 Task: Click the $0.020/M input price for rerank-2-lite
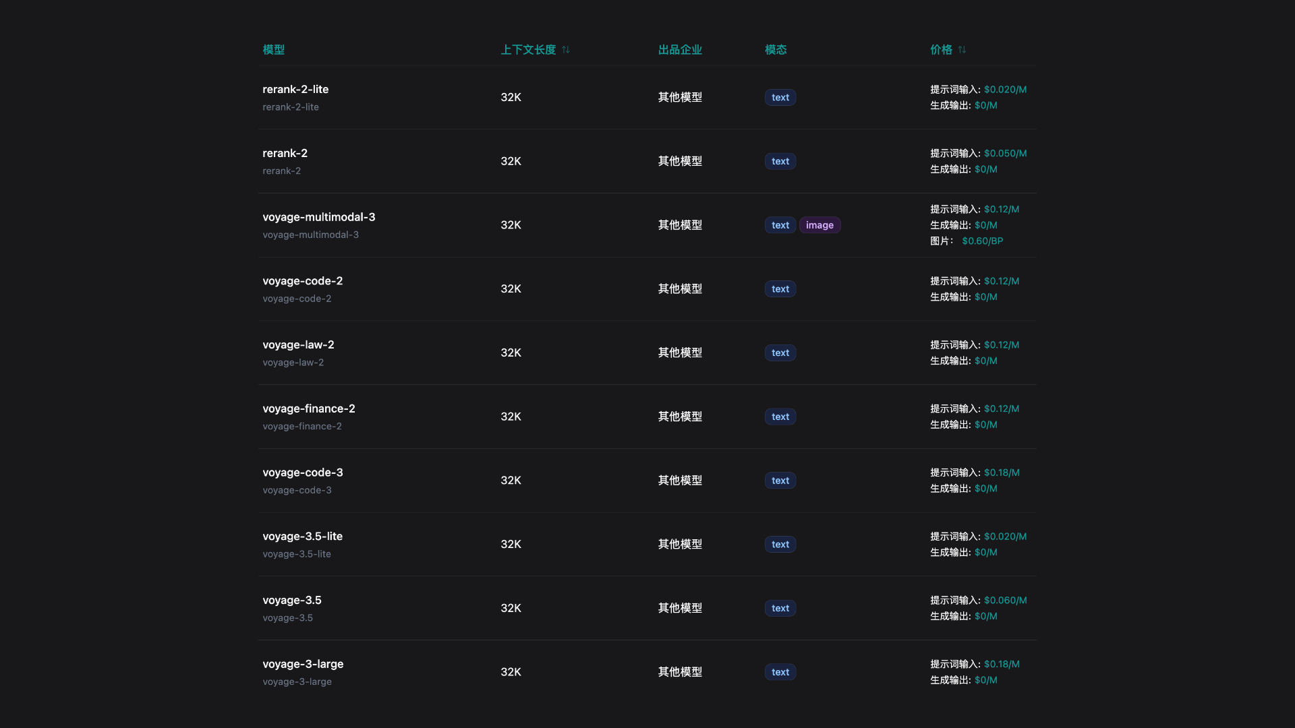[x=1005, y=90]
